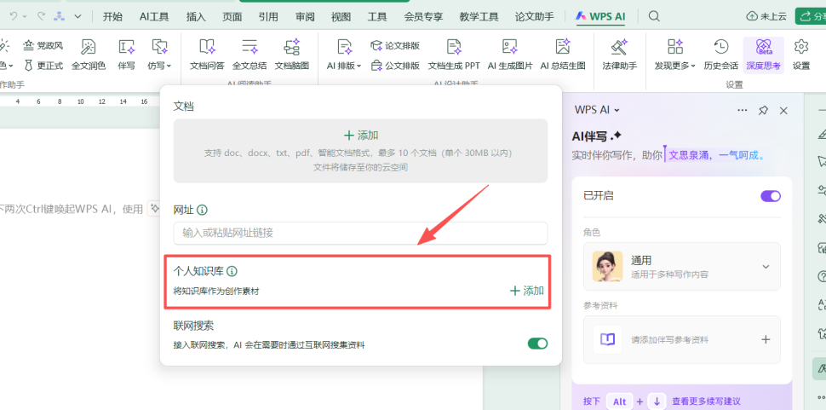The width and height of the screenshot is (826, 410).
Task: Close the WPS AI side panel
Action: click(783, 110)
